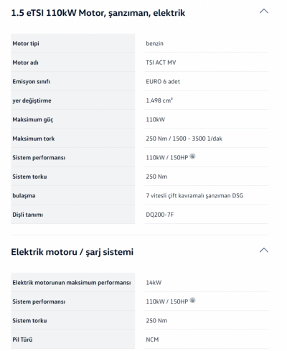Image resolution: width=287 pixels, height=351 pixels.
Task: Collapse the 1.5 eTSI 110kW Motor section chevron
Action: tap(264, 11)
